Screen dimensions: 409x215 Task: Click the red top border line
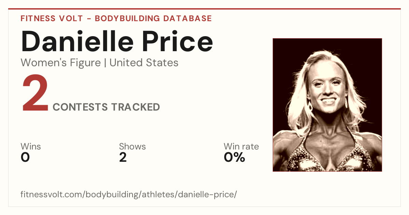(204, 9)
